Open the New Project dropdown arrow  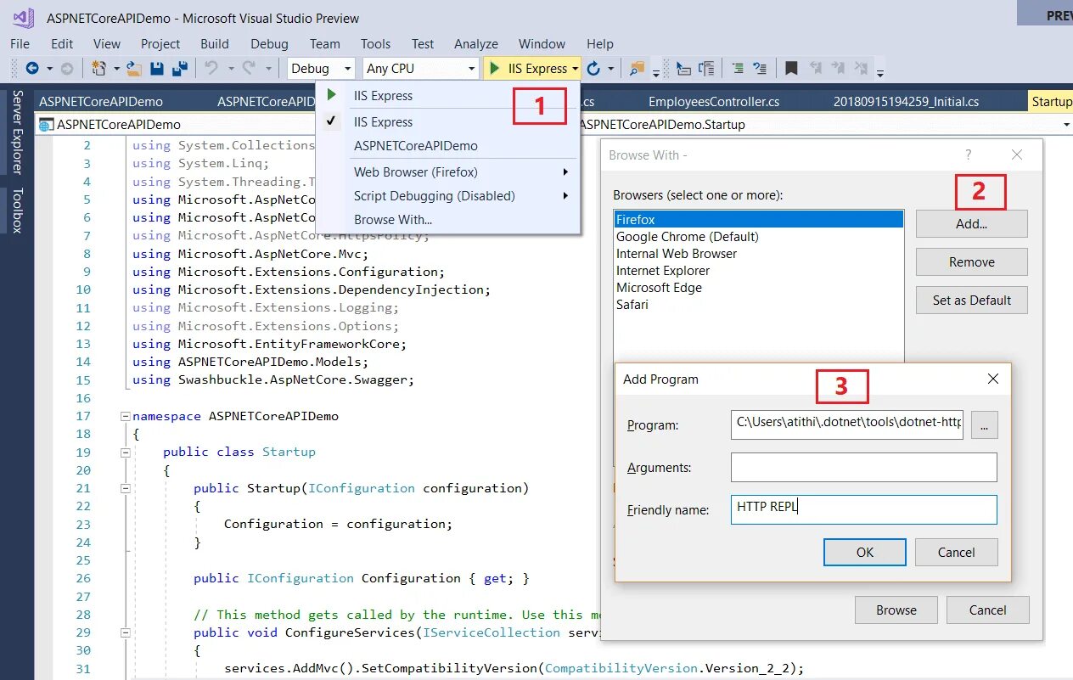pos(115,69)
